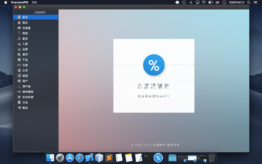Screen dimensions: 262x164
Task: Check the battery status icon
Action: click(x=210, y=2)
